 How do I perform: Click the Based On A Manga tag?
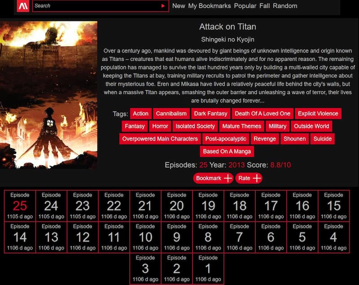[227, 151]
